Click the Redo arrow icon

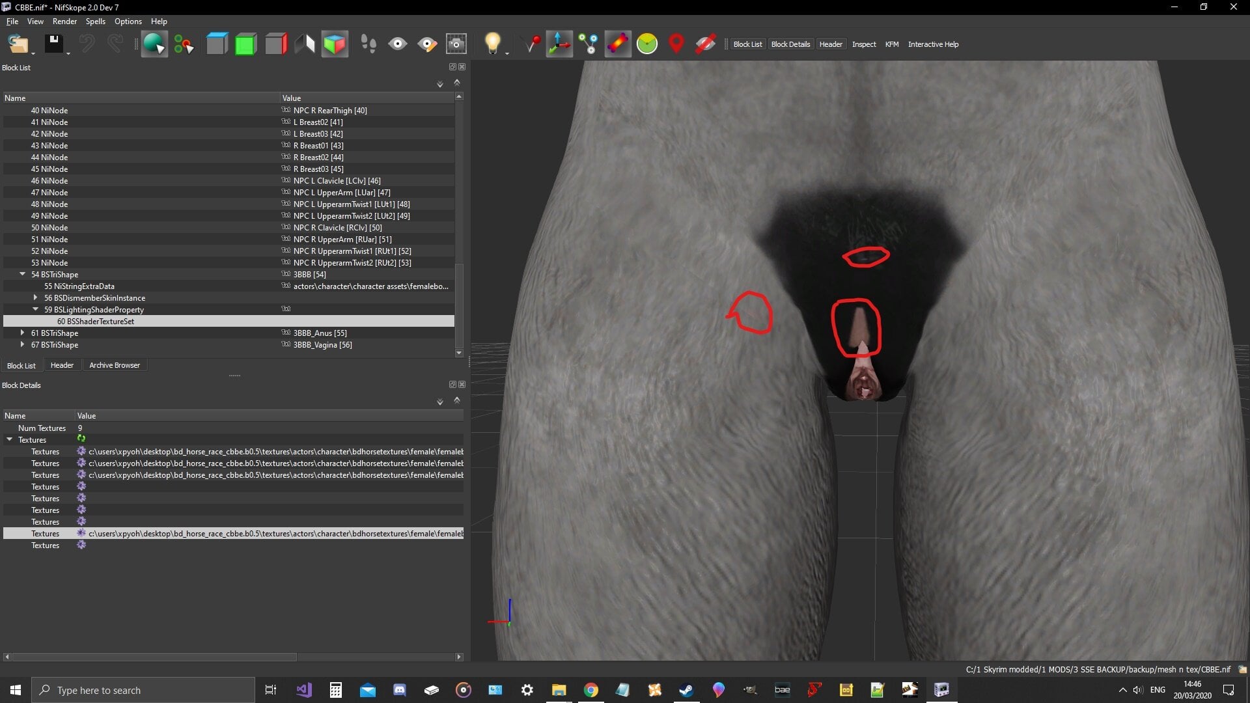point(115,44)
